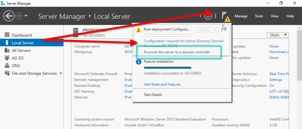Open navigation history dropdown arrow
Viewport: 302px width, 129px height.
(x=26, y=16)
